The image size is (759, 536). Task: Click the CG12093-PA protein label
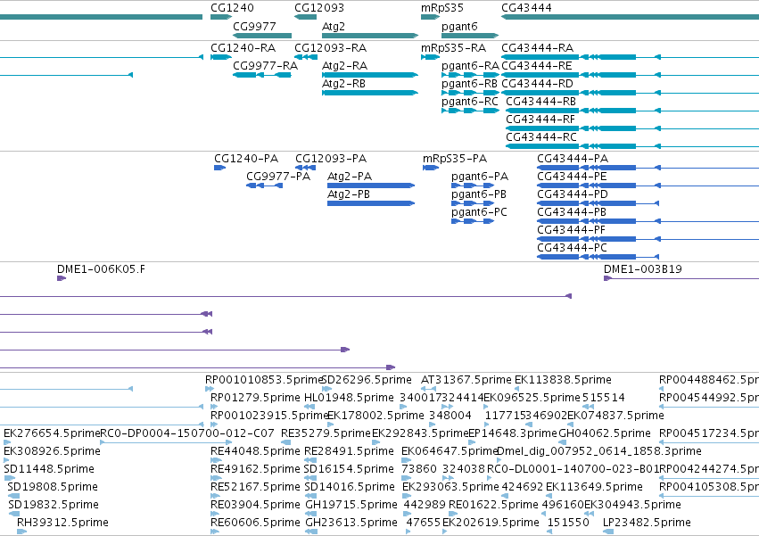[x=331, y=159]
